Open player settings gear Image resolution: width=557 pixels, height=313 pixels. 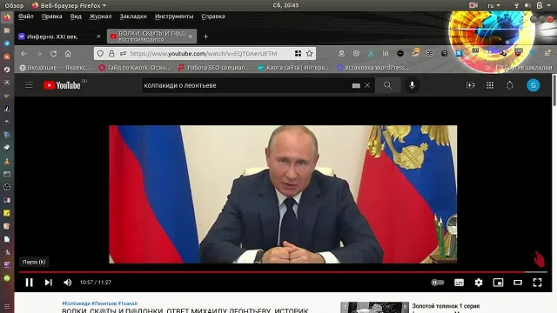click(x=479, y=282)
